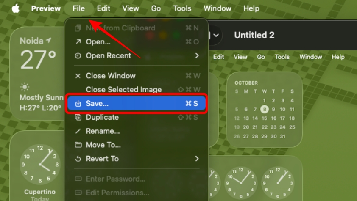The height and width of the screenshot is (201, 357).
Task: Select the Save... menu item
Action: coord(137,103)
